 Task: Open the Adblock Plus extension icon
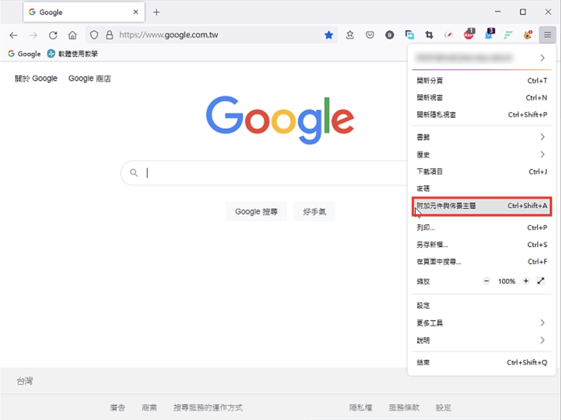tap(469, 34)
